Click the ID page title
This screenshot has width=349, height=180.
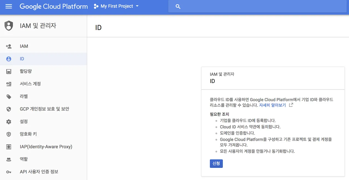(98, 28)
